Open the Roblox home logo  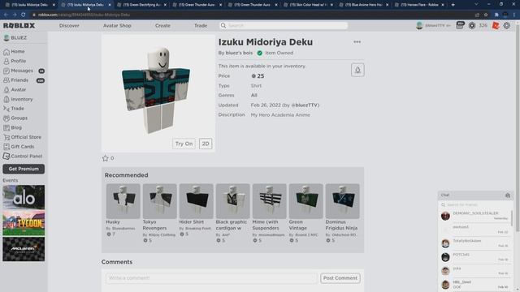[x=19, y=25]
